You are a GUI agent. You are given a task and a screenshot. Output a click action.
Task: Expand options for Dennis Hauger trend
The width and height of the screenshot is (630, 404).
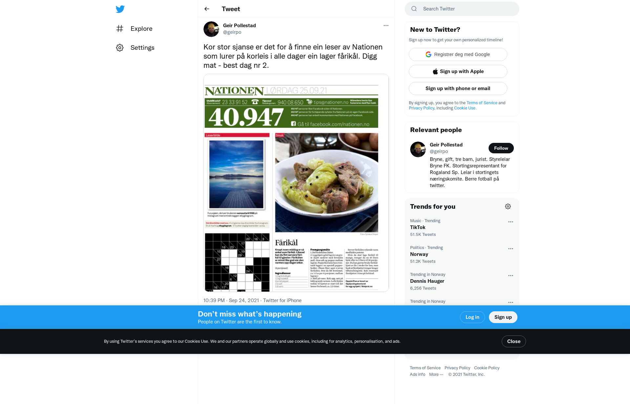tap(511, 276)
